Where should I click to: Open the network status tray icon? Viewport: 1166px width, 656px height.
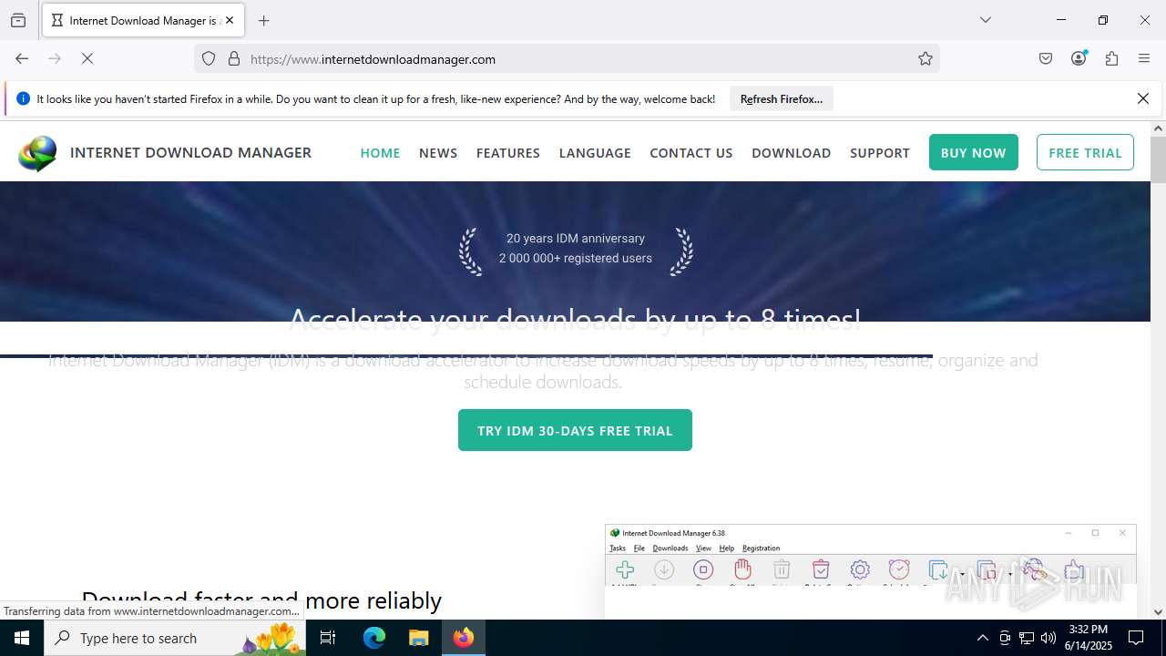coord(1027,638)
